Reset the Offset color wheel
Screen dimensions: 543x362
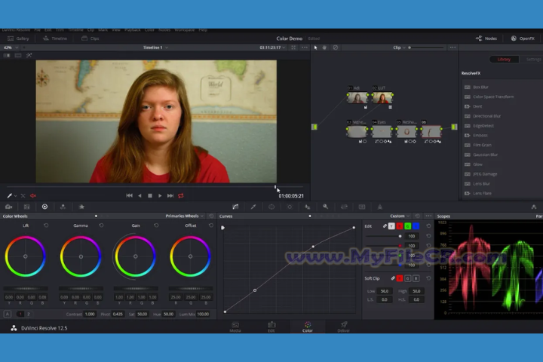click(211, 225)
